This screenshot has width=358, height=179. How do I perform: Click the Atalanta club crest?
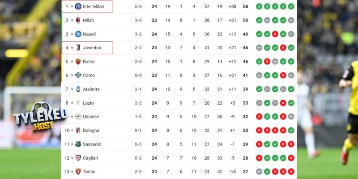78,89
